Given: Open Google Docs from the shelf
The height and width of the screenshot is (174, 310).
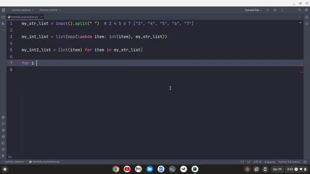Looking at the screenshot, I should pos(161,169).
